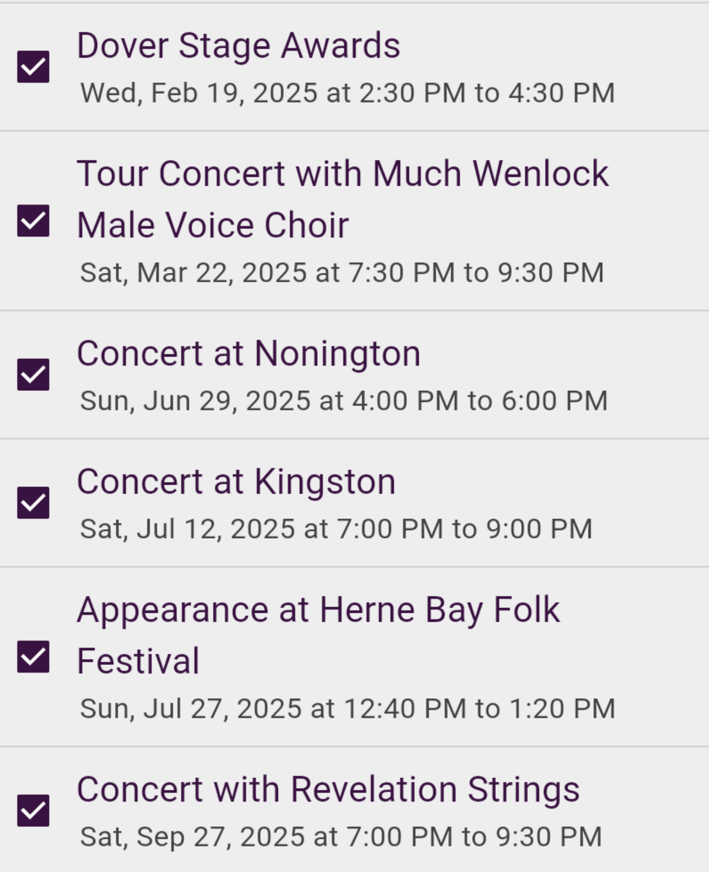
Task: Click the Sun, Jun 29, 2025 date line
Action: click(344, 401)
